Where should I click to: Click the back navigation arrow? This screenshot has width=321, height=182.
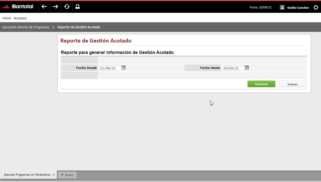point(44,7)
